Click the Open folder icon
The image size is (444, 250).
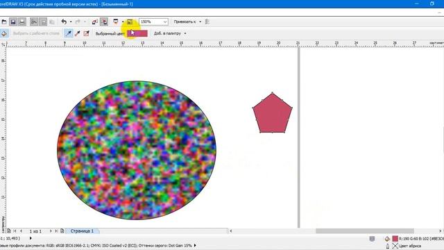pyautogui.click(x=4, y=22)
